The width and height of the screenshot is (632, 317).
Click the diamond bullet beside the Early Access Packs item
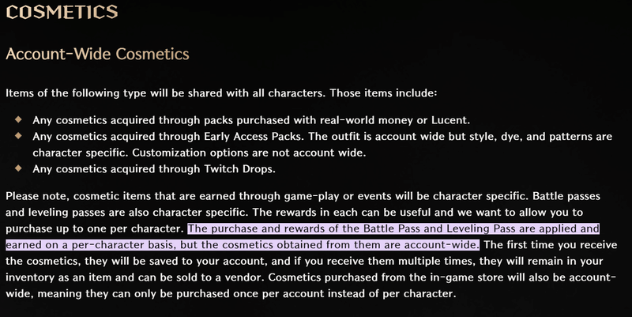point(18,135)
